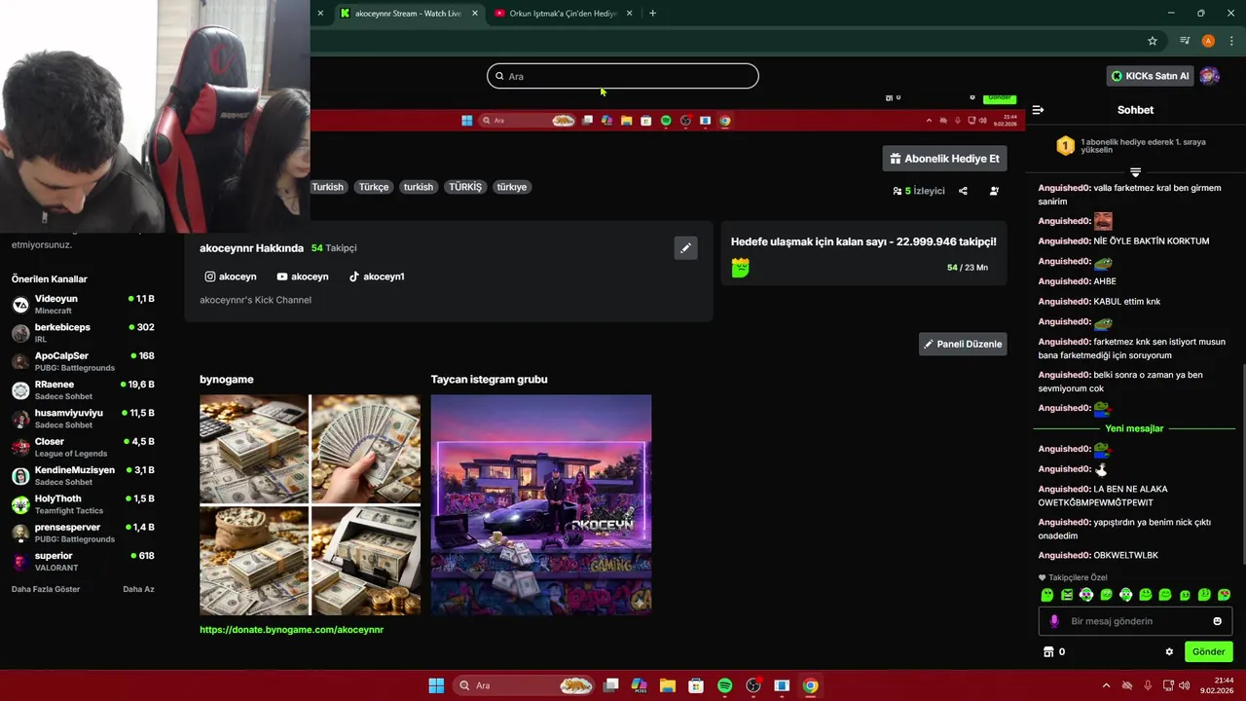Switch to Orkun Işıtmak YouTube tab
This screenshot has width=1246, height=701.
click(x=563, y=14)
